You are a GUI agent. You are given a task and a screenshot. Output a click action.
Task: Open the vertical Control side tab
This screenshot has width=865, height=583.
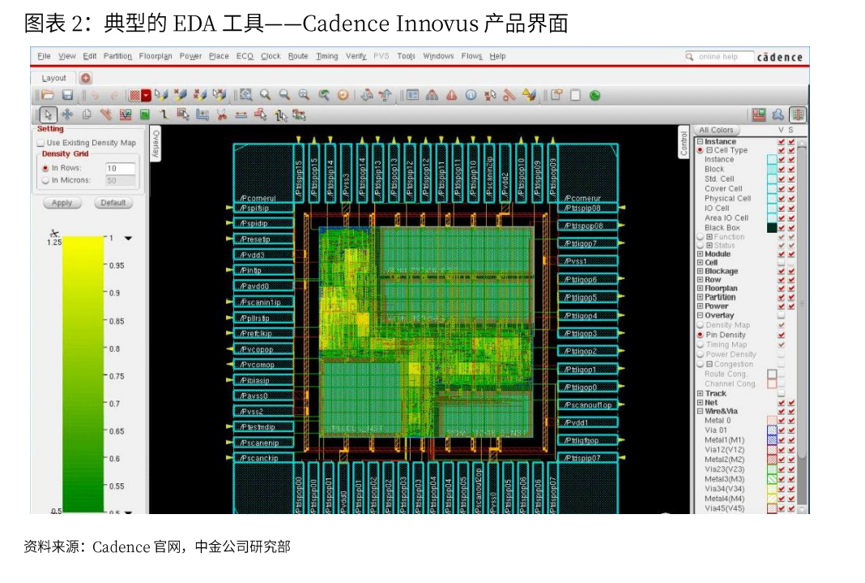pos(684,143)
